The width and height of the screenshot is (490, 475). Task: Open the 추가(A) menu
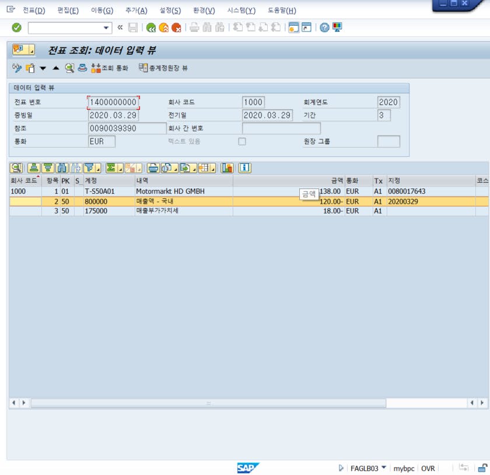coord(136,11)
